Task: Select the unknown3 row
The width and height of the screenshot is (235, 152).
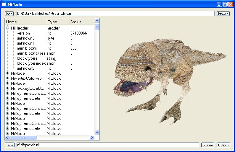Action: [50, 38]
